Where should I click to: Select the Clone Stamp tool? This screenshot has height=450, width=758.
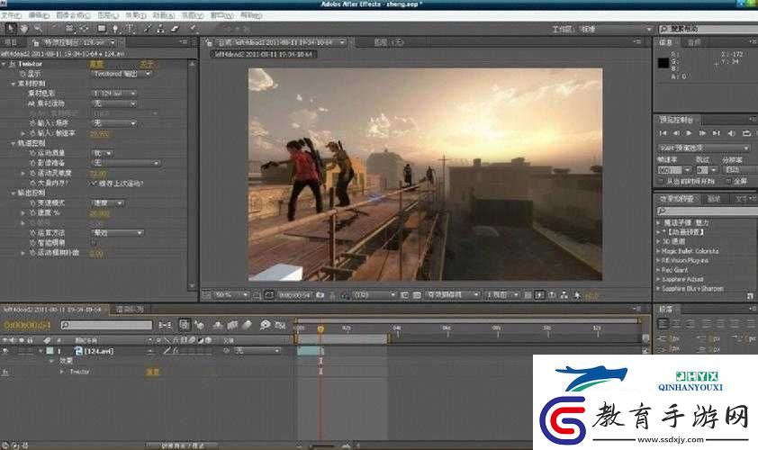click(160, 29)
